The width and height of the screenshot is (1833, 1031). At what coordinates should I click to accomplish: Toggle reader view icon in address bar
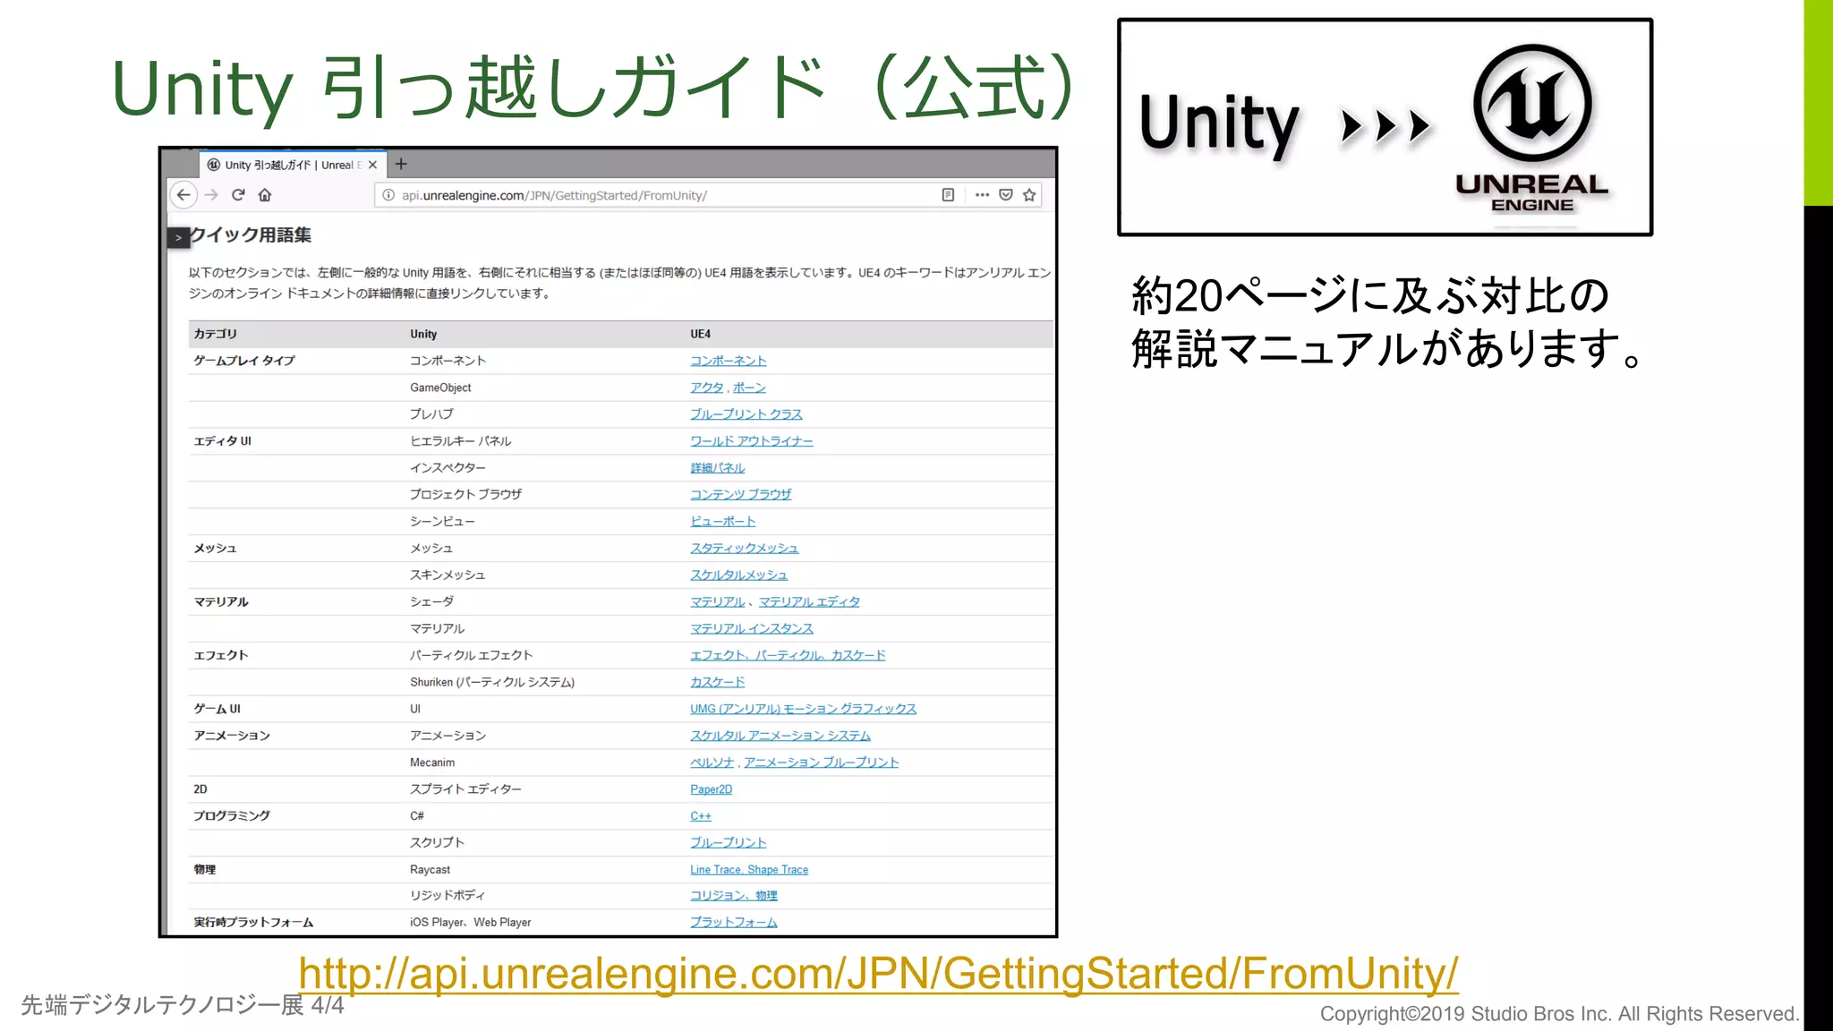[x=948, y=195]
